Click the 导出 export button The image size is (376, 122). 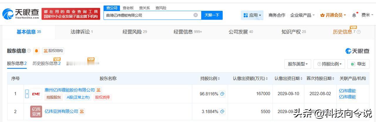tap(358, 64)
